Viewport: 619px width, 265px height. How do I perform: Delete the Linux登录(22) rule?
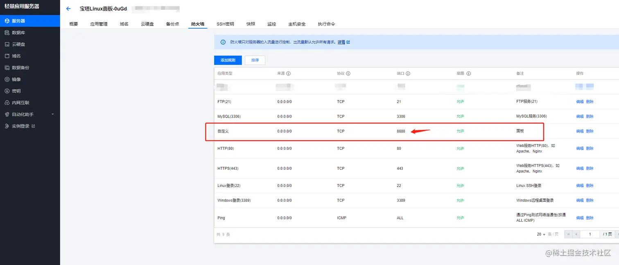590,185
